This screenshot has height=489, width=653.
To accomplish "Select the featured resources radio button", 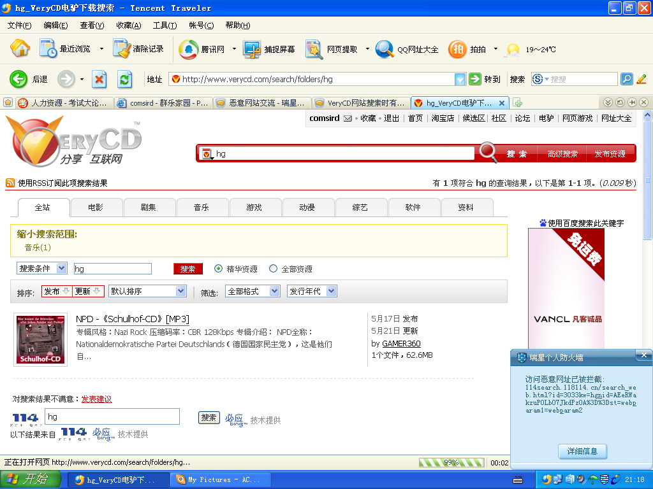I will click(x=218, y=269).
